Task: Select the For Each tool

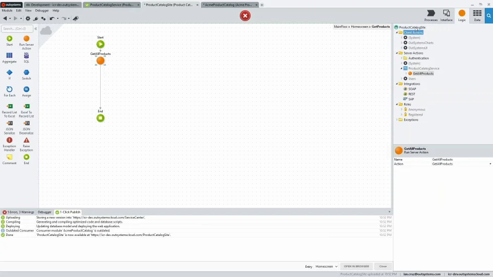Action: coord(9,92)
